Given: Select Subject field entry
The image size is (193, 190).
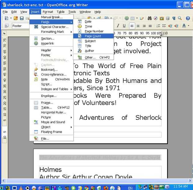Looking at the screenshot, I should (x=93, y=41).
